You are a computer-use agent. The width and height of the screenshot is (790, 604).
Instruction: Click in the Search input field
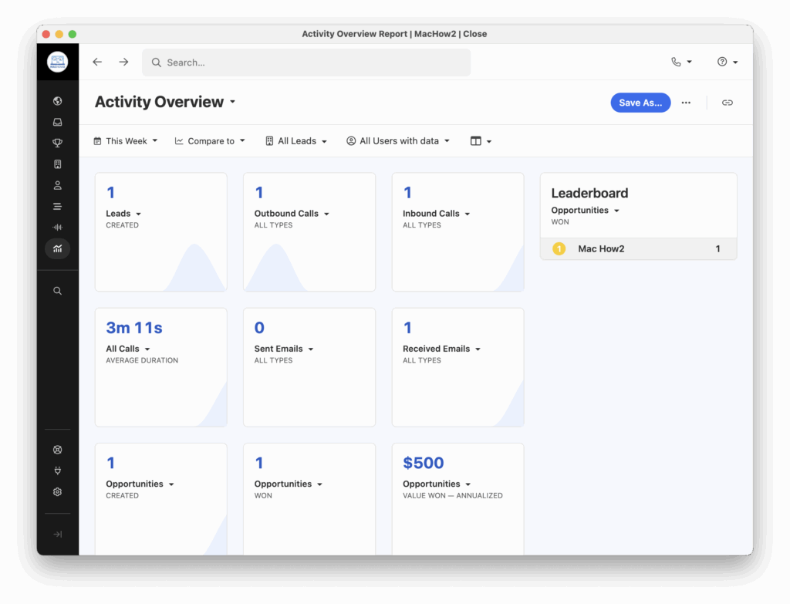coord(309,62)
